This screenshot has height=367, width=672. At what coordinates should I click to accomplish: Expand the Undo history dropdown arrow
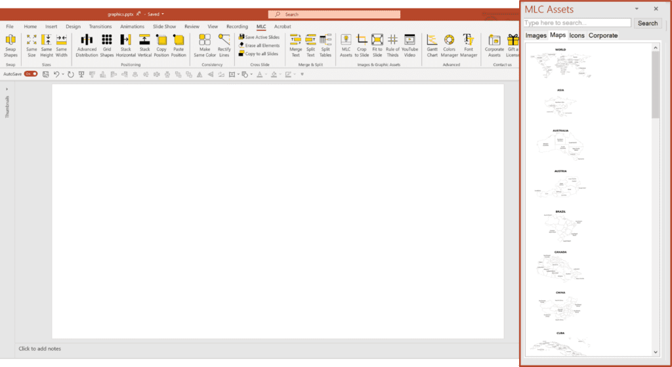[63, 74]
